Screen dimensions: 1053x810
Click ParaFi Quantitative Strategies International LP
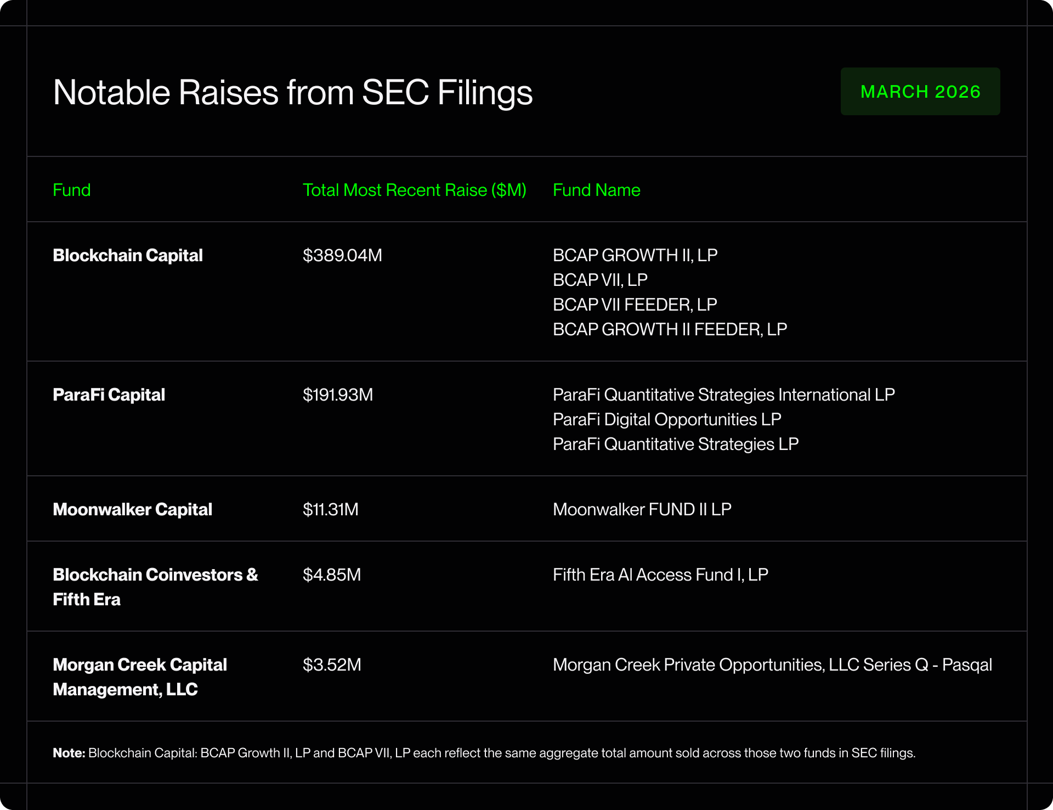[723, 395]
